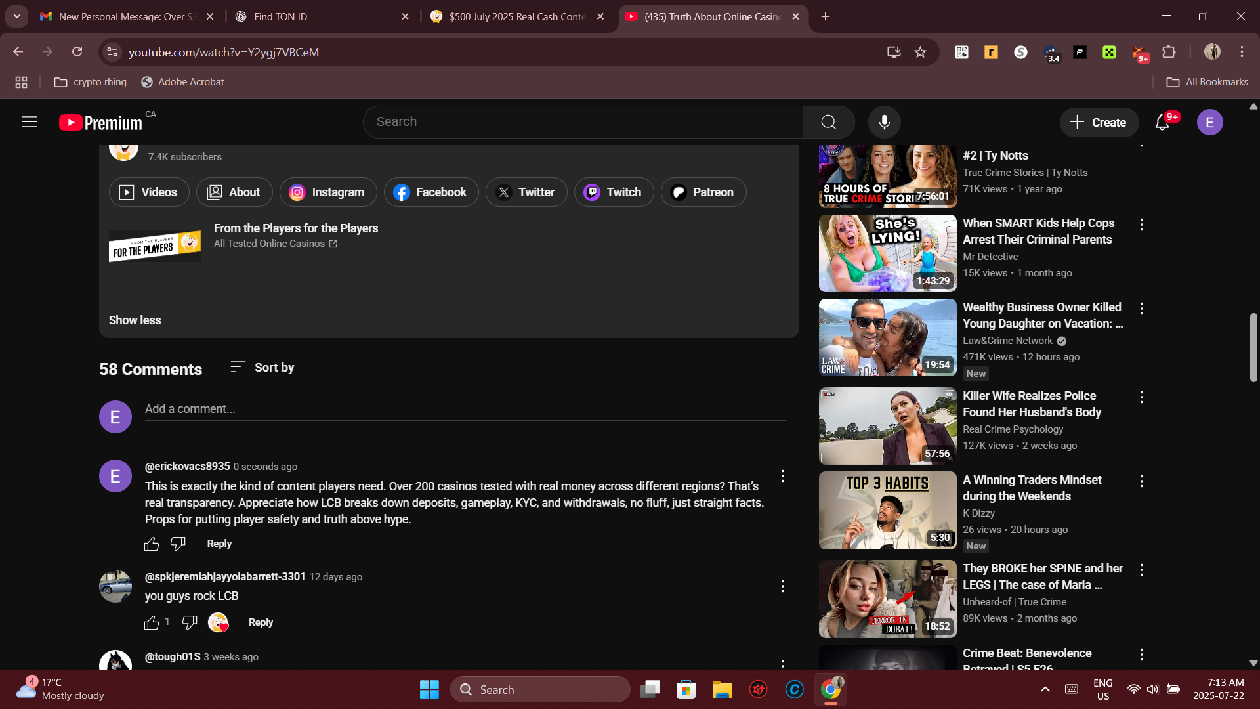Click the YouTube search magnifier button

pos(829,122)
